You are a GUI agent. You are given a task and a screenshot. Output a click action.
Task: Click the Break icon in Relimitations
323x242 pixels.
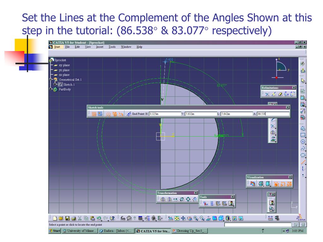[274, 94]
